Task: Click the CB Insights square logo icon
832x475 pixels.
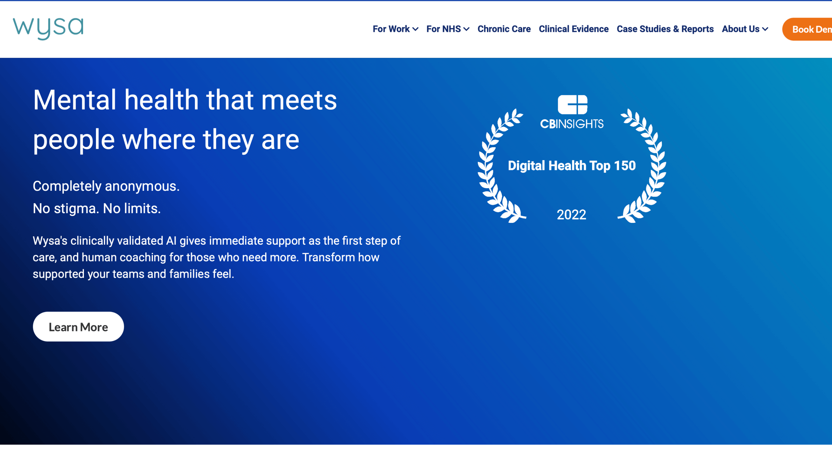Action: 572,105
